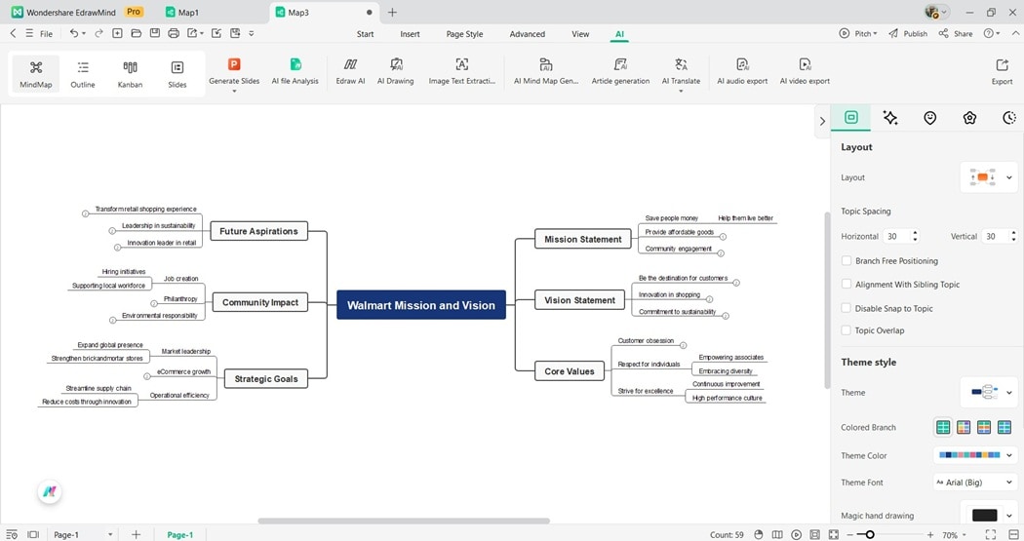Open the Start ribbon tab
1024x541 pixels.
pyautogui.click(x=365, y=34)
